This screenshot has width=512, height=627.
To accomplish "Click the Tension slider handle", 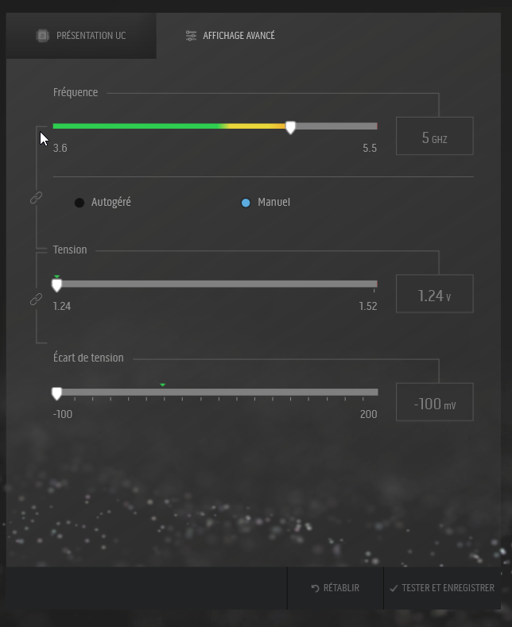I will (56, 285).
